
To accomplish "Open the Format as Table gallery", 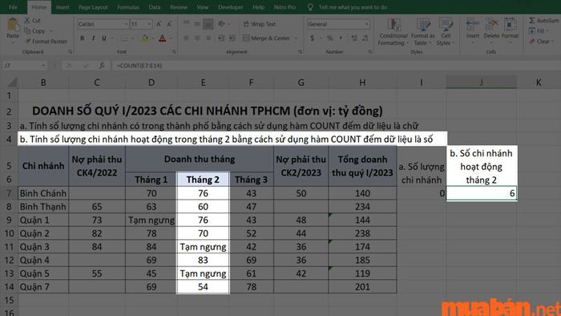I will 423,32.
